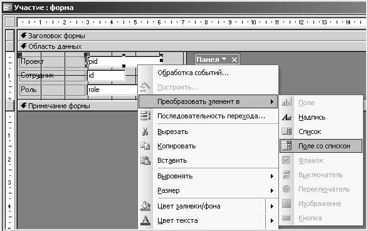Open the Панел toolbox options dropdown arrow
368x231 pixels.
224,59
